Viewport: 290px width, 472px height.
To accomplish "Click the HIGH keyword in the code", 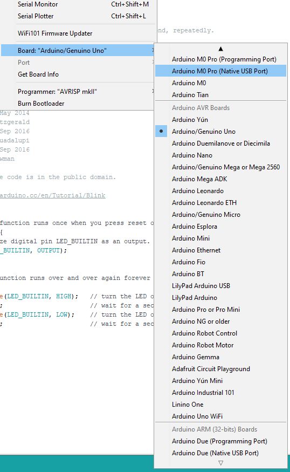I will [64, 296].
